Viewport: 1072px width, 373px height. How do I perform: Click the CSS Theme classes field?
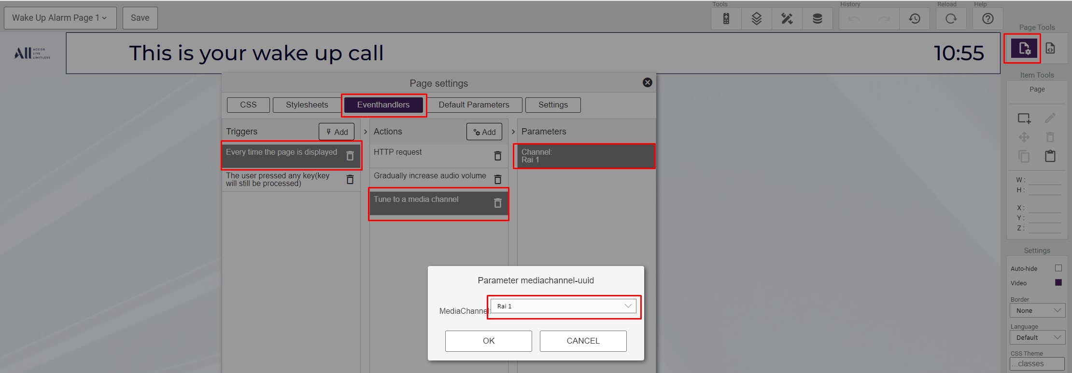tap(1037, 364)
